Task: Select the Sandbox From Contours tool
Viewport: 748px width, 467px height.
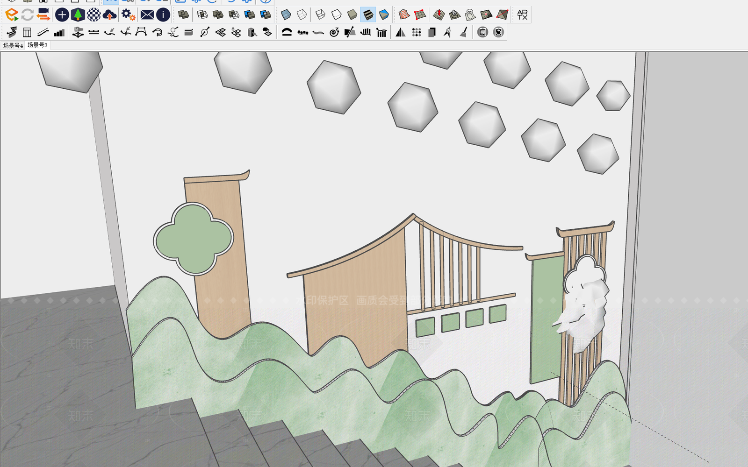Action: pyautogui.click(x=404, y=15)
